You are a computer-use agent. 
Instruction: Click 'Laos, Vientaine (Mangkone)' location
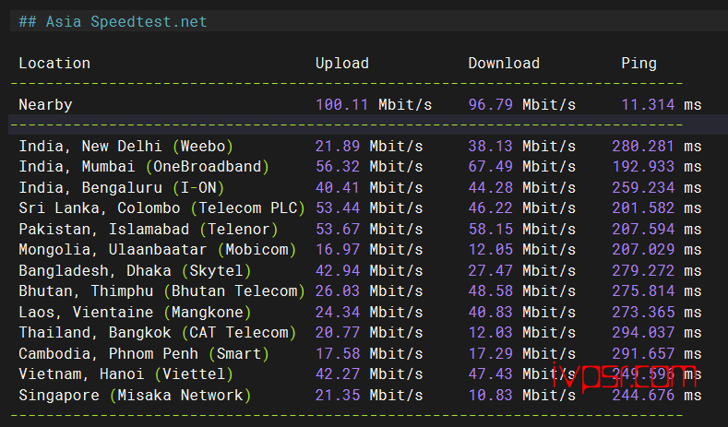pos(135,313)
